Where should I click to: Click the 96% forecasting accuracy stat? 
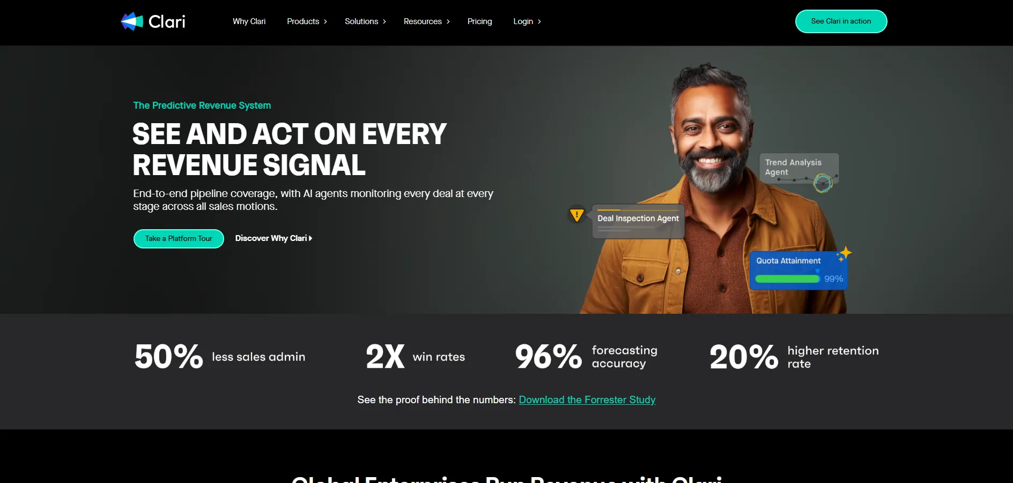click(x=586, y=357)
